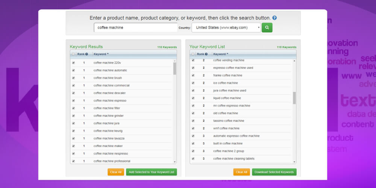Click the Rank column header in Your Keyword List
This screenshot has width=376, height=188.
click(x=200, y=54)
